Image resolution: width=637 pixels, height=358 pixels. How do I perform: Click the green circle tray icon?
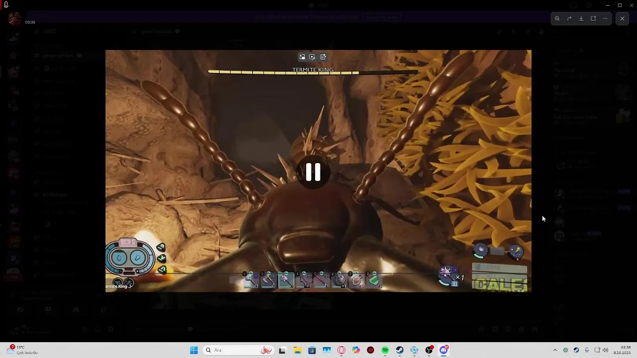coord(565,350)
